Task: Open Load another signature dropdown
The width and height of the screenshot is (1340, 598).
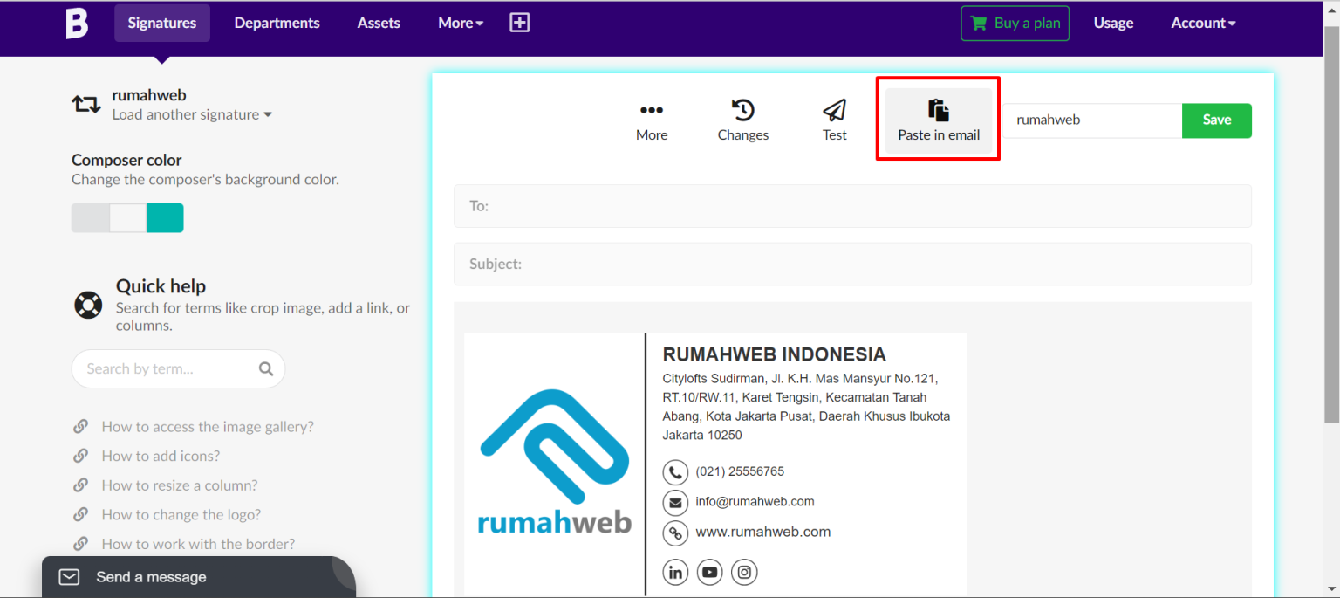Action: pos(192,114)
